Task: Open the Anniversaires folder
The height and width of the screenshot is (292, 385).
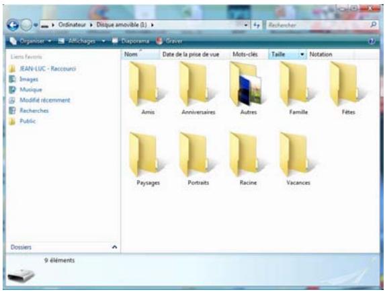Action: click(198, 87)
